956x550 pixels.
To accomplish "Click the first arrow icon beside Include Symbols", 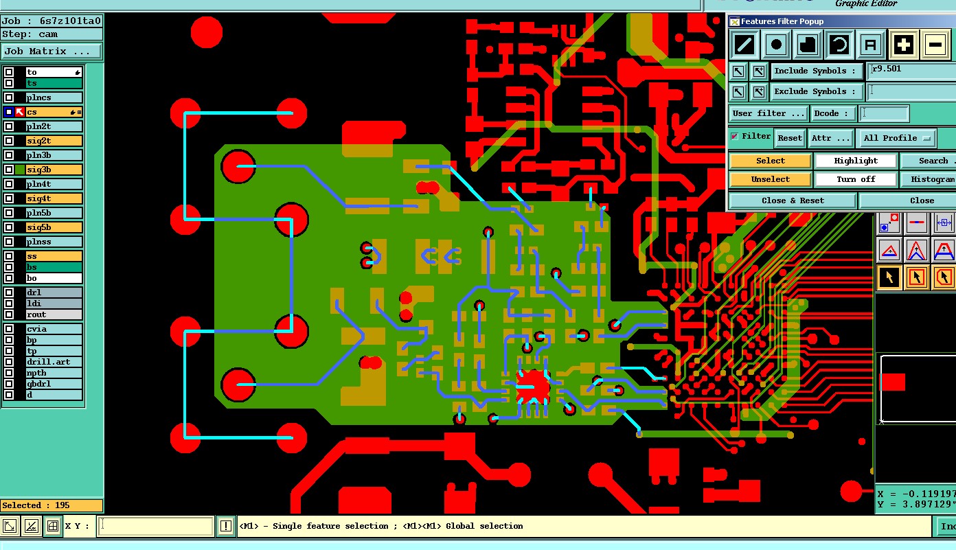I will (738, 71).
